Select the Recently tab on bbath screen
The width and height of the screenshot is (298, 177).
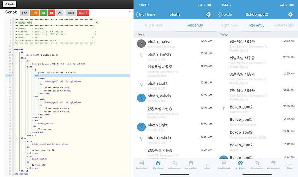pyautogui.click(x=195, y=25)
